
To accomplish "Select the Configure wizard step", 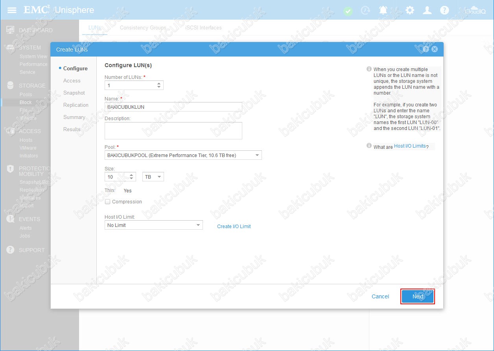I will tap(76, 68).
